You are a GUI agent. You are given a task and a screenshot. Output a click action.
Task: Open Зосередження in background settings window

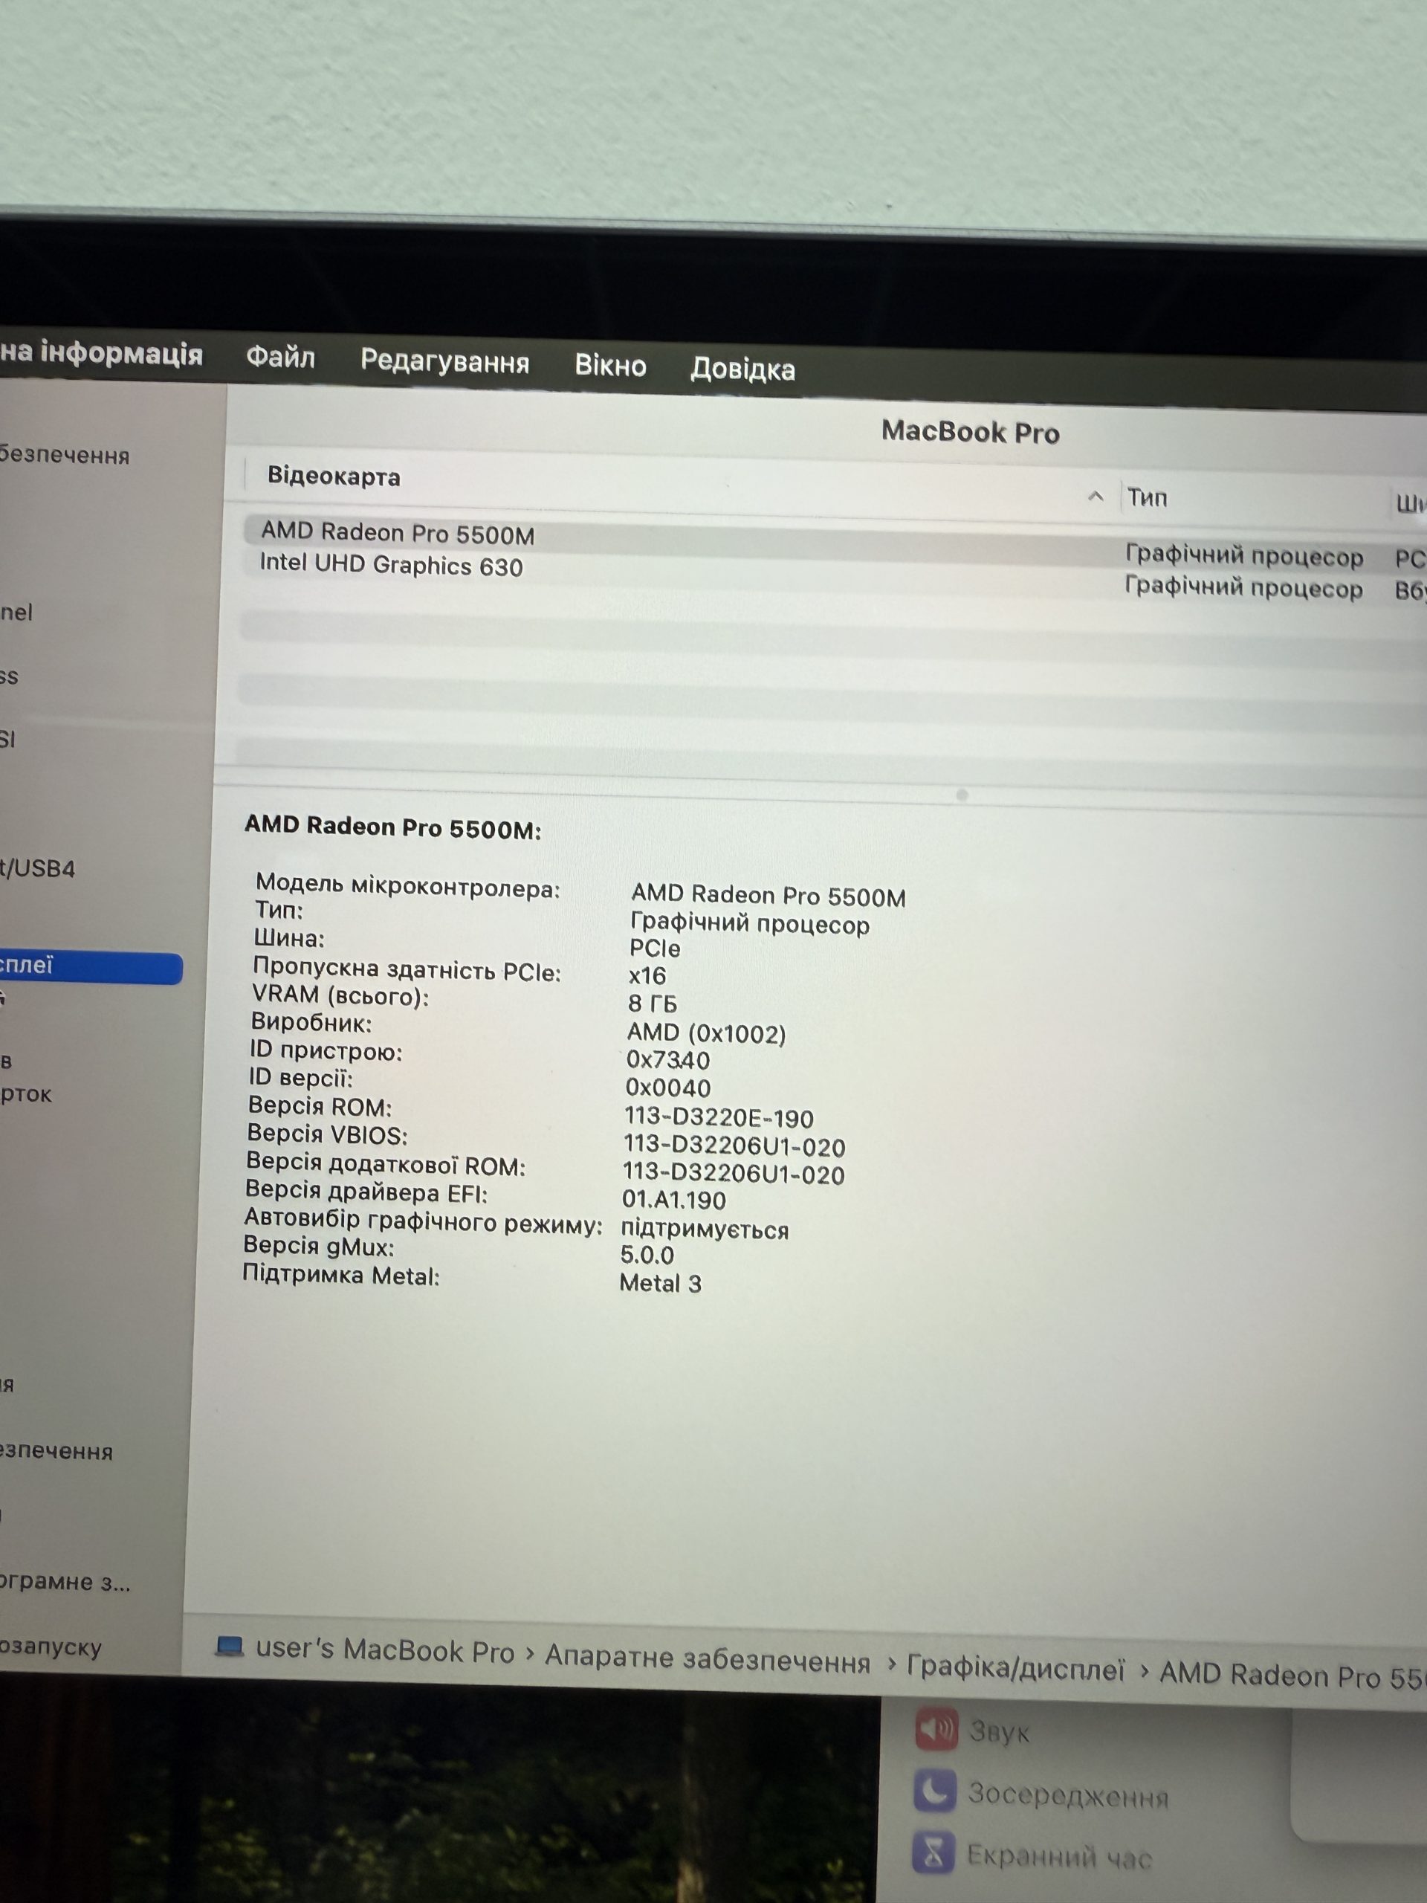click(1068, 1795)
